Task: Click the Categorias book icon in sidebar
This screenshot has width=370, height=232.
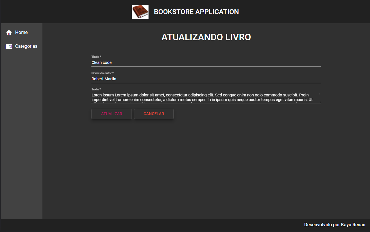Action: (x=9, y=46)
